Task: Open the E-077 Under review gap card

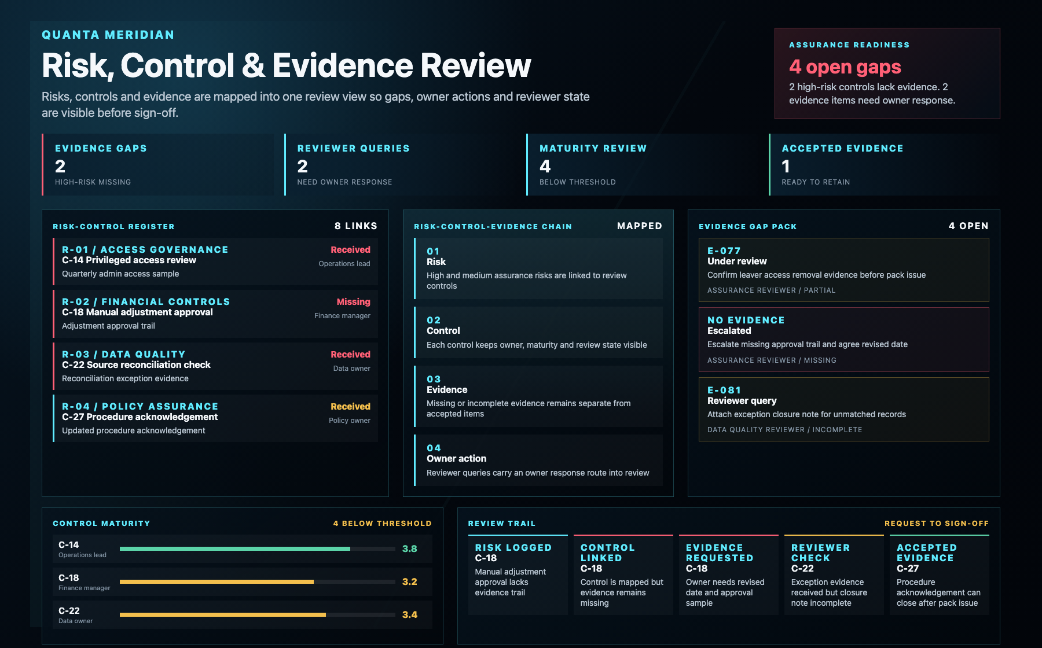Action: (x=844, y=270)
